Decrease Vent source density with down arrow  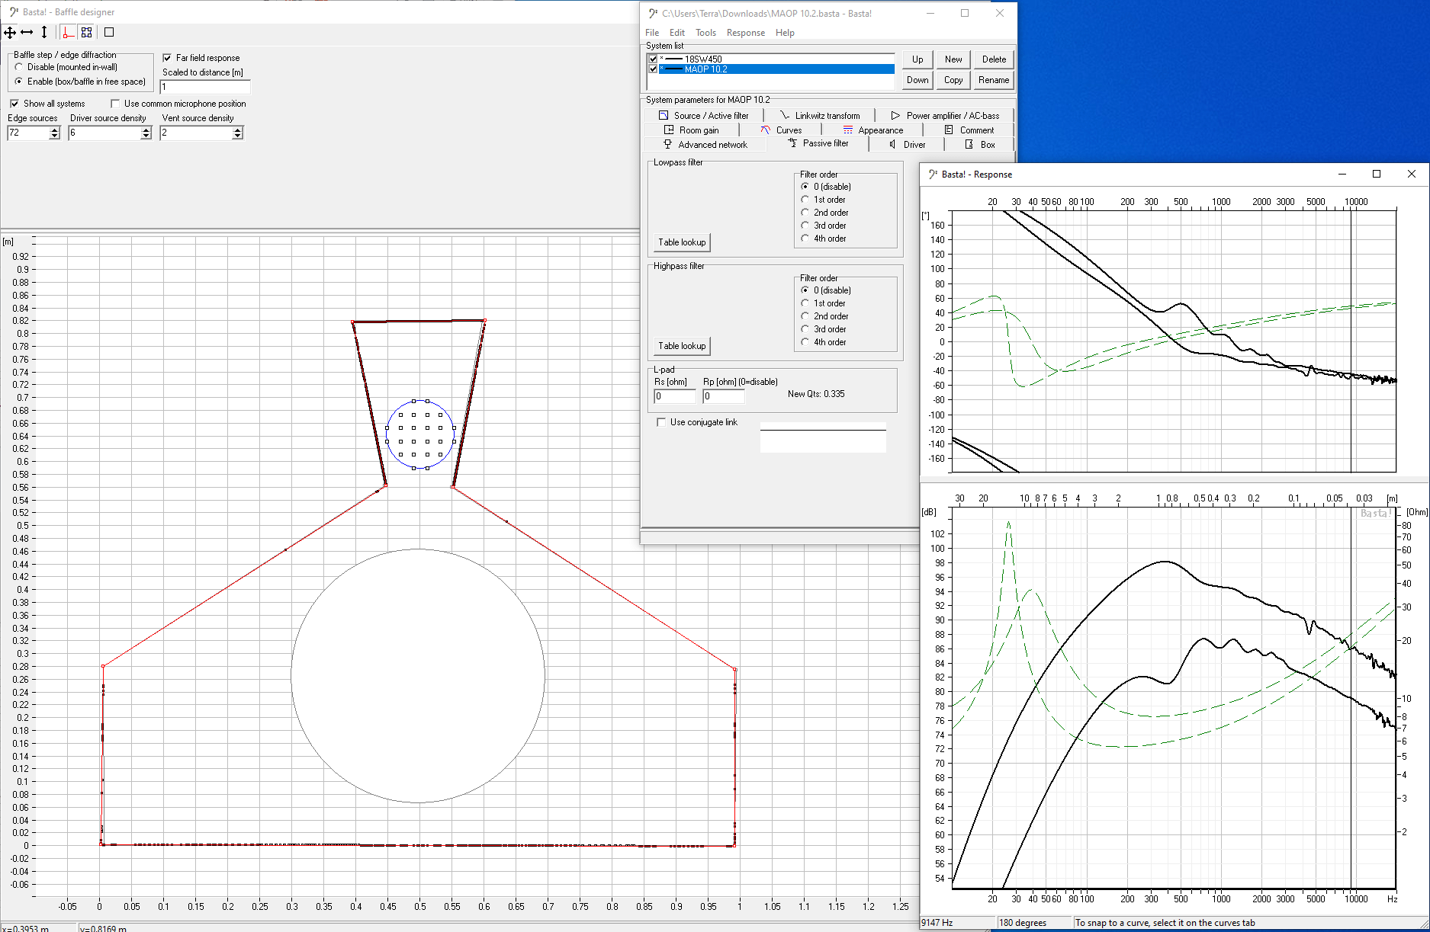click(238, 136)
